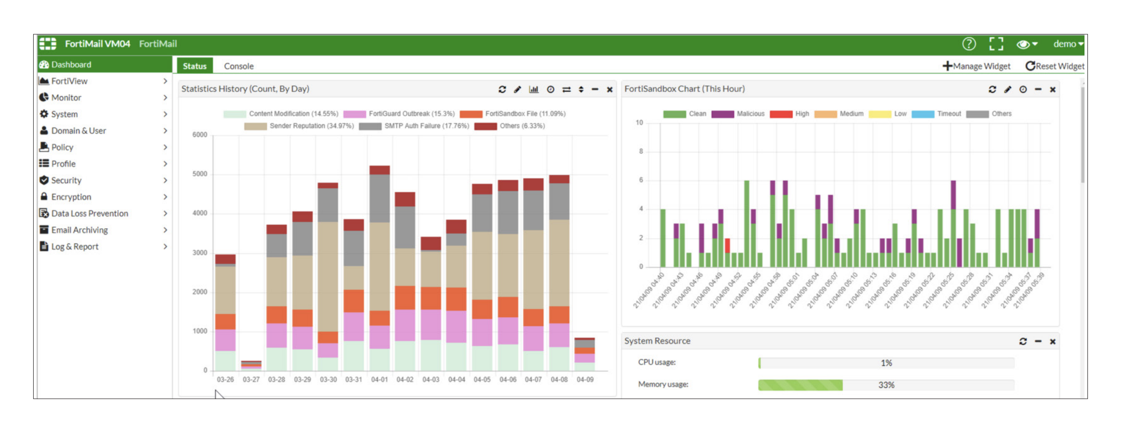
Task: Expand Security chevron arrow
Action: click(x=165, y=181)
